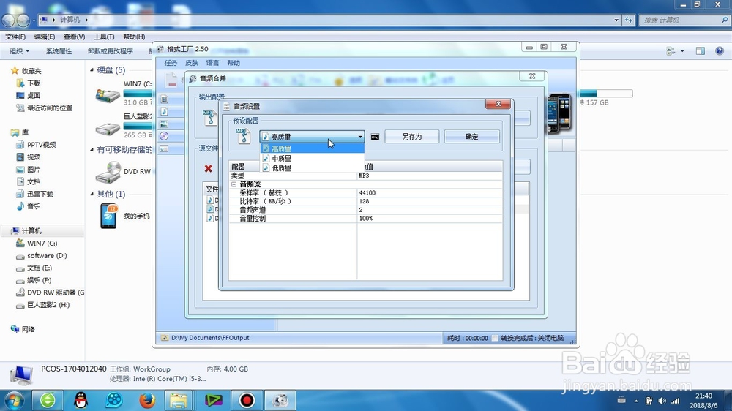The width and height of the screenshot is (732, 411).
Task: Open the Explorer 工具(T) menu
Action: click(104, 37)
